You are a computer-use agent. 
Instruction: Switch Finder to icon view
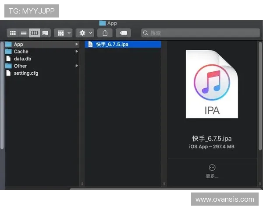point(13,33)
